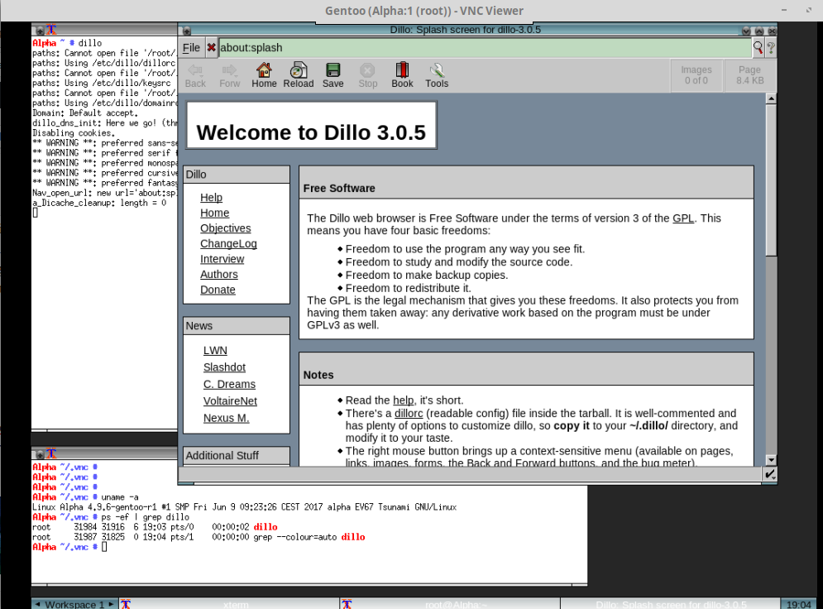Click the top xterm window titlebar icon
The image size is (823, 609).
pos(40,31)
